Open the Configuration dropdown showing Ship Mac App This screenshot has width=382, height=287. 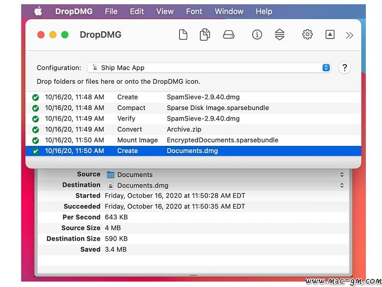(209, 67)
